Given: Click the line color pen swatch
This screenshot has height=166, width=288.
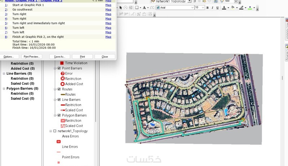Looking at the screenshot, I should click(x=241, y=8).
